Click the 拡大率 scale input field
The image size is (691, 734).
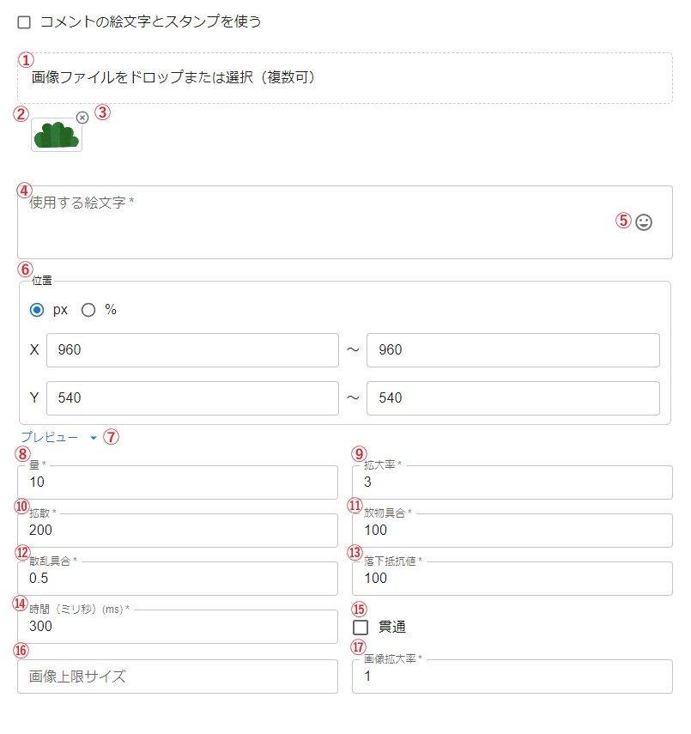(x=512, y=482)
